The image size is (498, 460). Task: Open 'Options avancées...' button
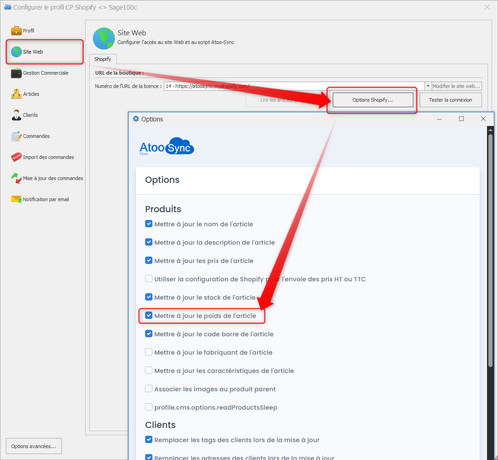click(34, 446)
